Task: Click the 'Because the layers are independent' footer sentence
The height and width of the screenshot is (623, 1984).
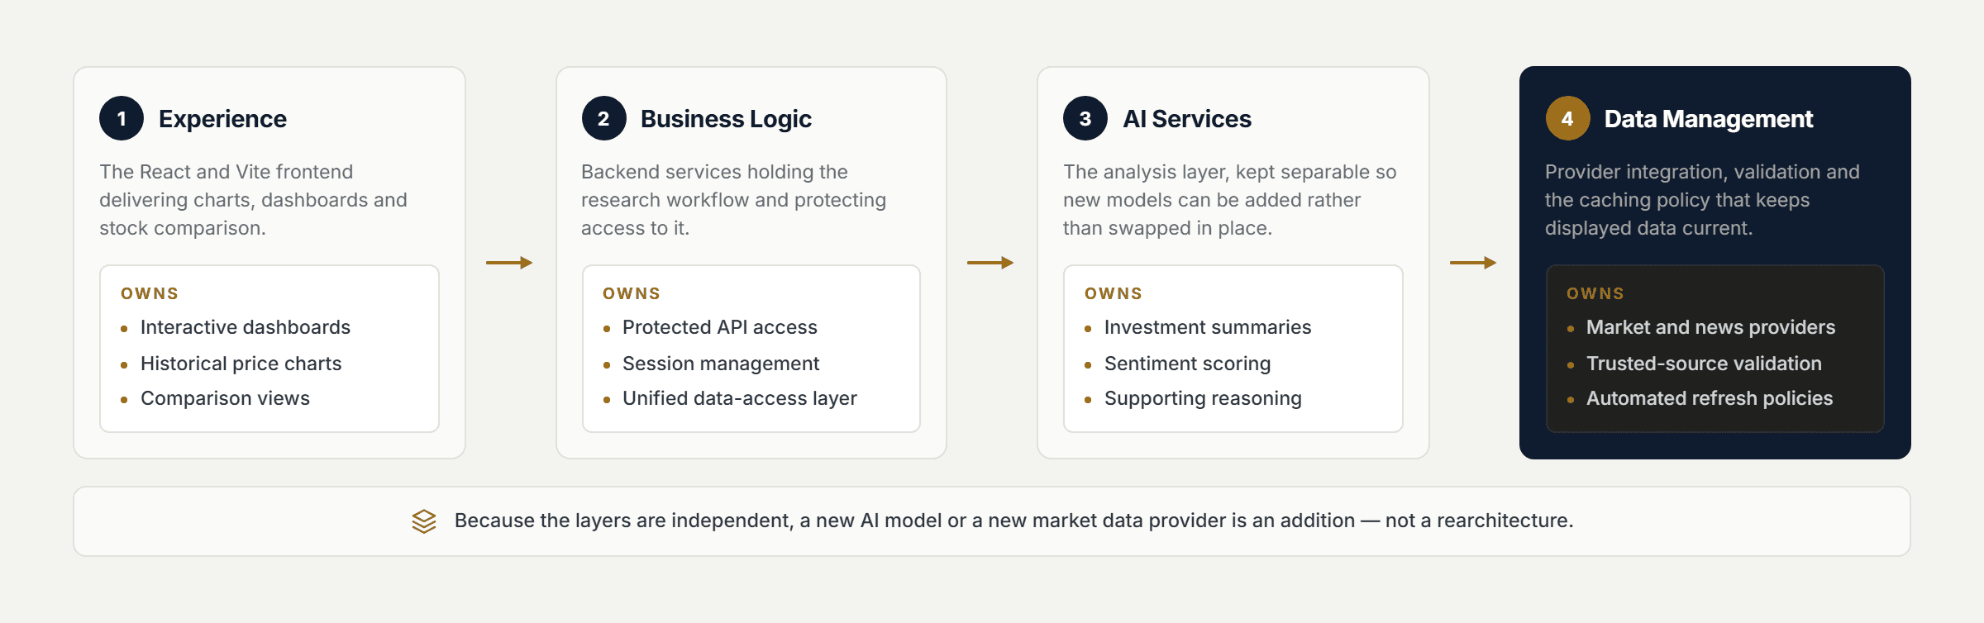Action: [x=1013, y=521]
